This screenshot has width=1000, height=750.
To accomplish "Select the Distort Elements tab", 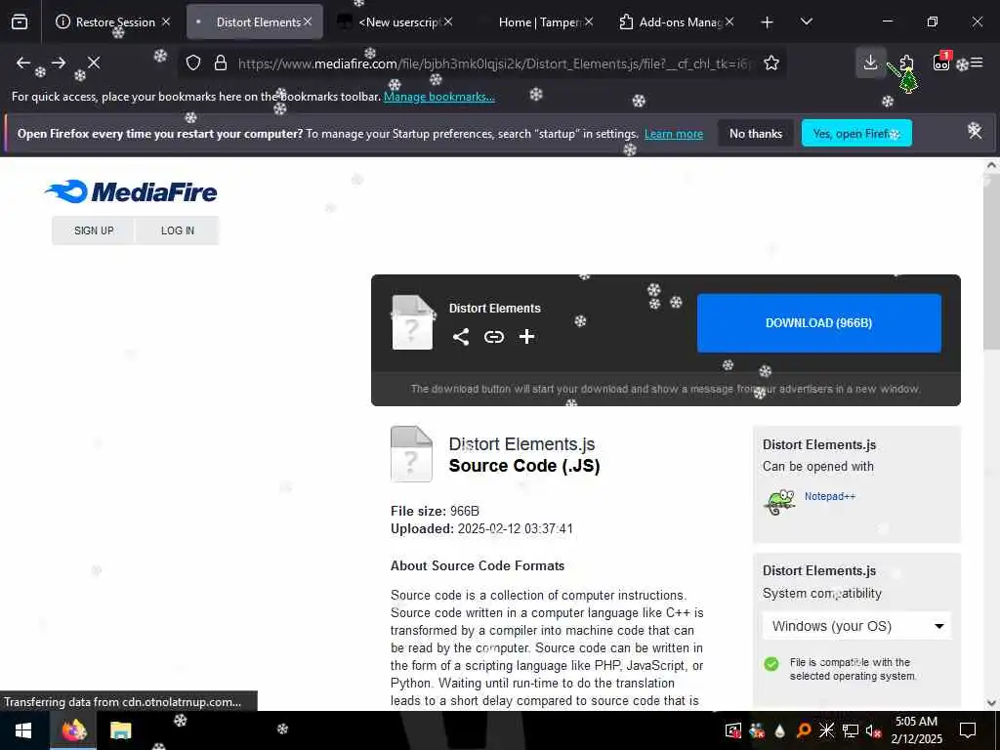I will 255,21.
